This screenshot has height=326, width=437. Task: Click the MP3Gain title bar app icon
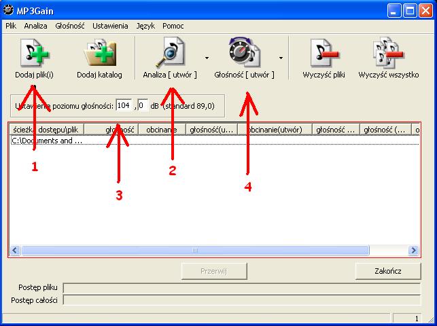tap(8, 10)
